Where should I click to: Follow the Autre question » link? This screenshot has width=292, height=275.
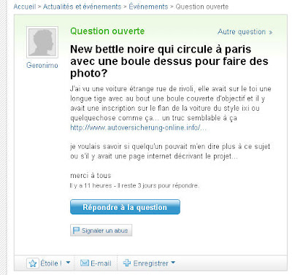pos(245,32)
